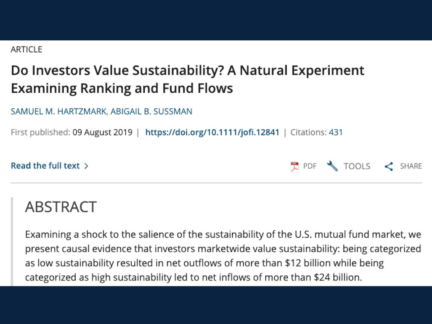Follow the doi.org/10.1111/jofi.12841 link
This screenshot has width=432, height=324.
pyautogui.click(x=212, y=132)
